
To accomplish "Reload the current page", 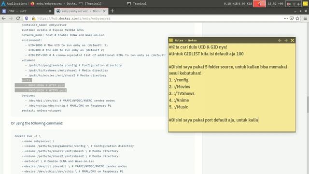I will point(18,18).
